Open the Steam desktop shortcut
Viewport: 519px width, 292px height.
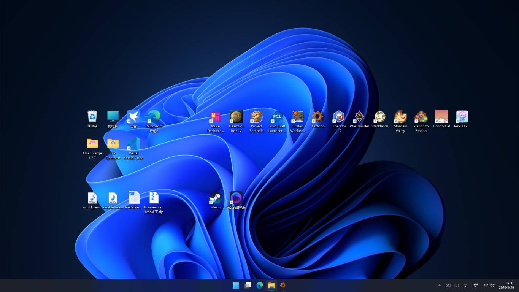[x=216, y=198]
